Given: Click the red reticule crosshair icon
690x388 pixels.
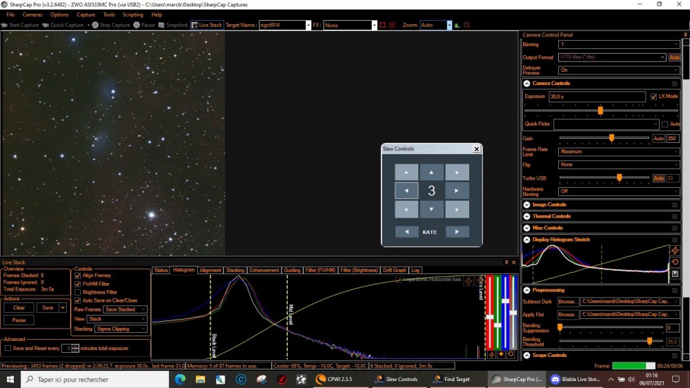Looking at the screenshot, I should point(392,25).
